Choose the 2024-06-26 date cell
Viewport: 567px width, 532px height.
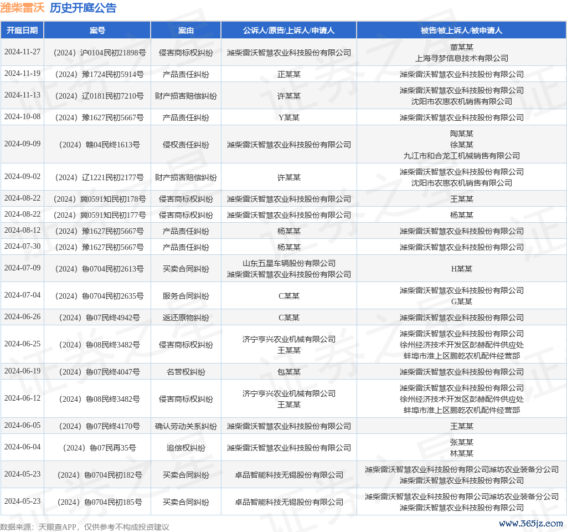(x=22, y=316)
